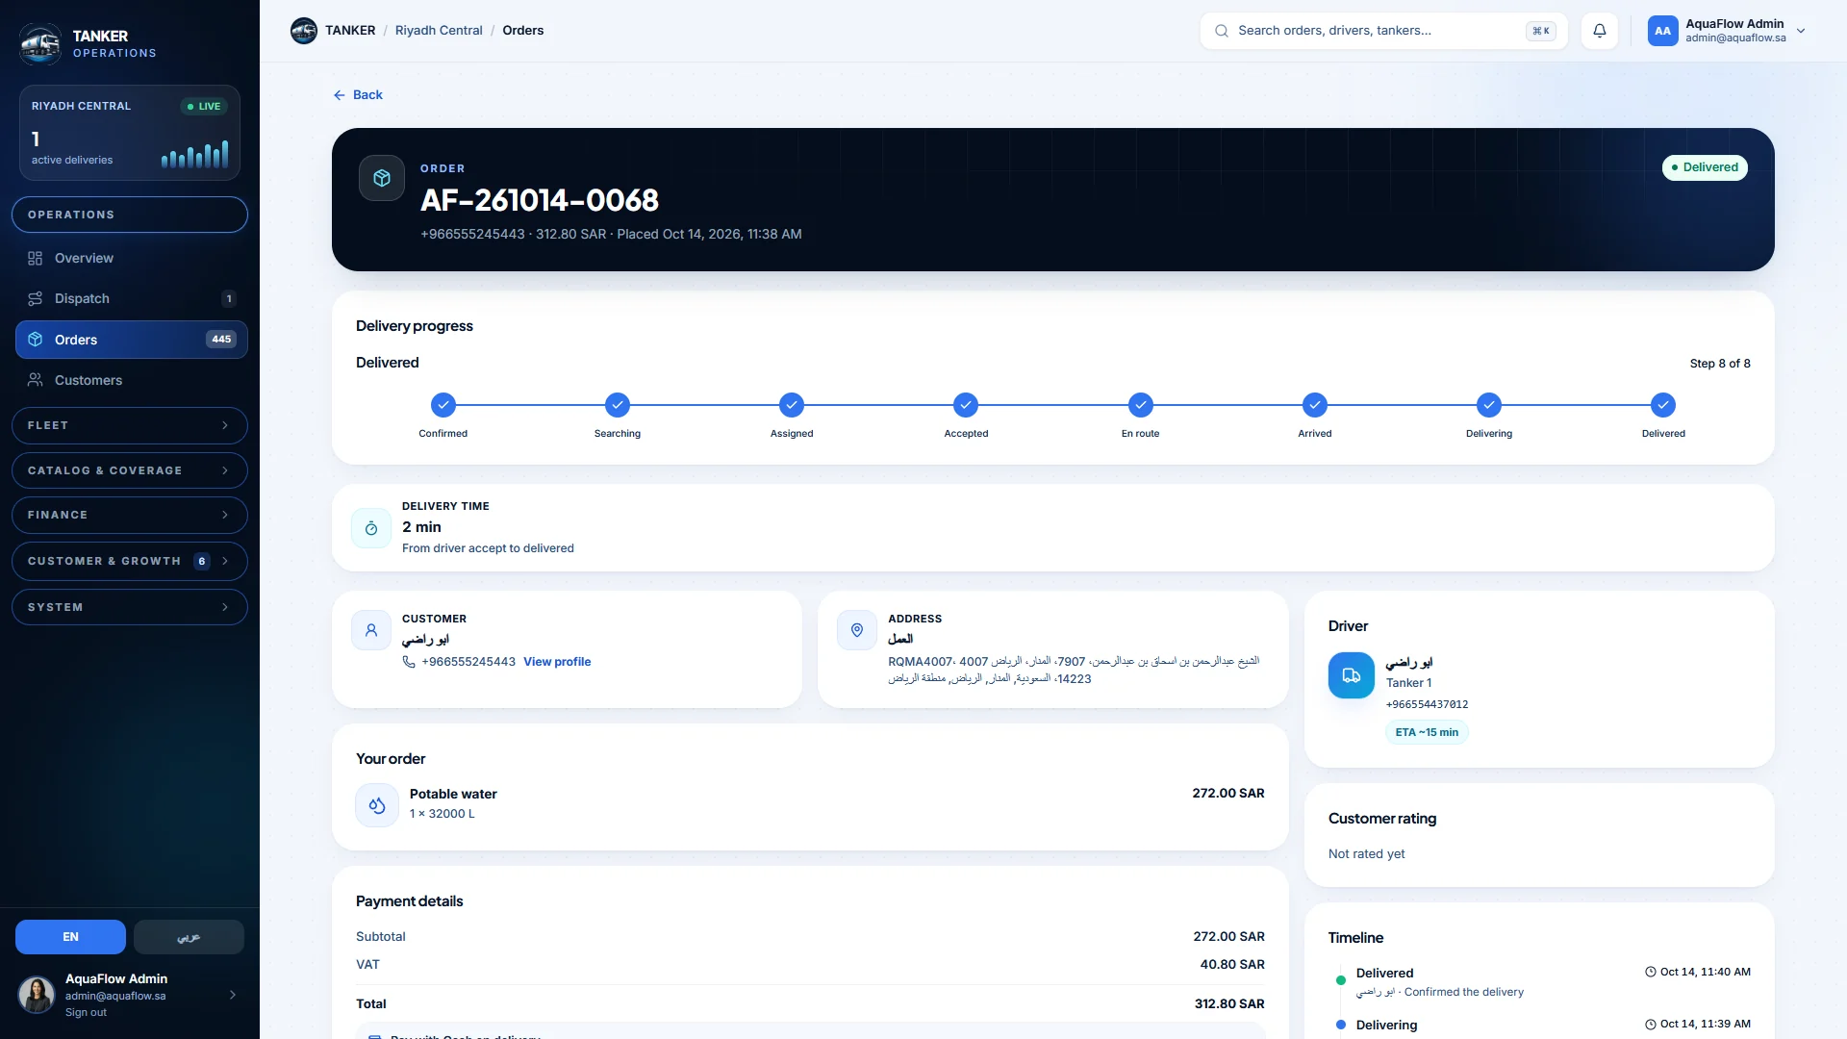Expand the Fleet section
Viewport: 1847px width, 1039px height.
[x=130, y=425]
